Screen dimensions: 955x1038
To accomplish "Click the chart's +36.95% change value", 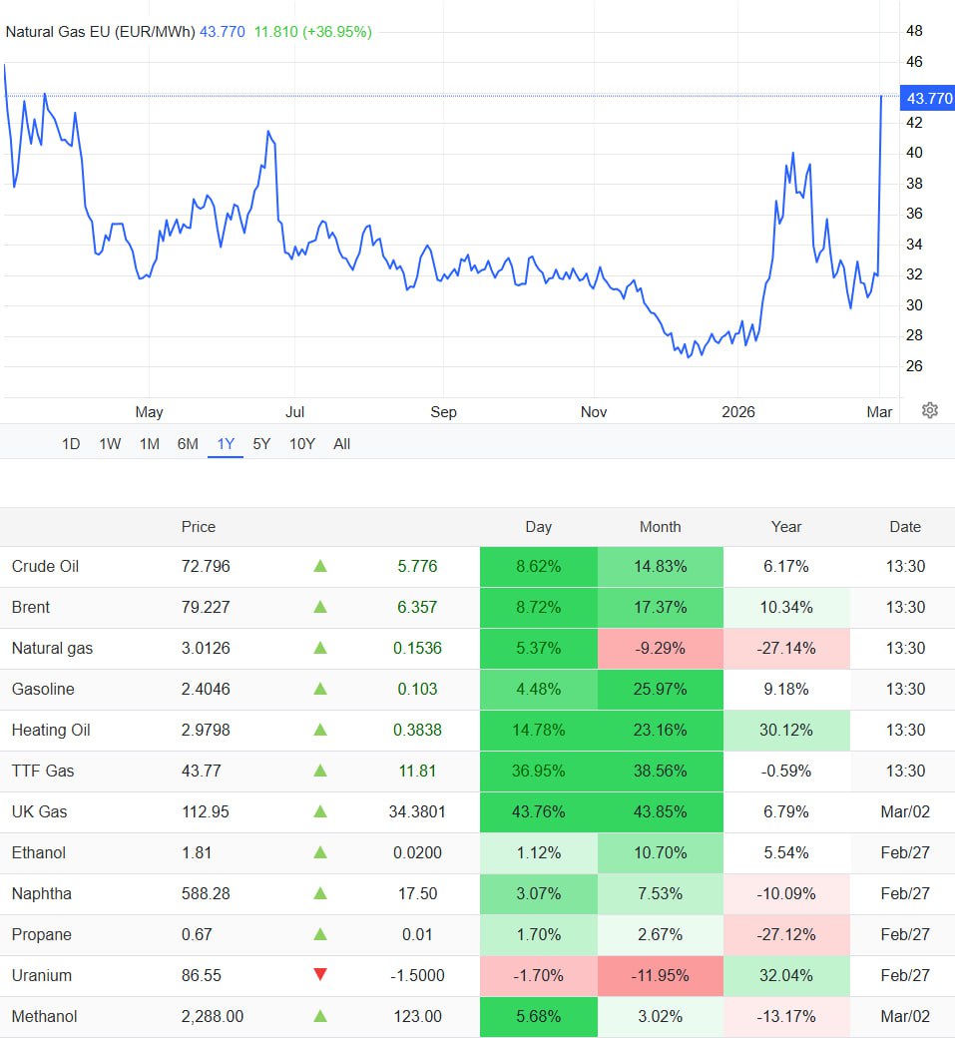I will (337, 32).
